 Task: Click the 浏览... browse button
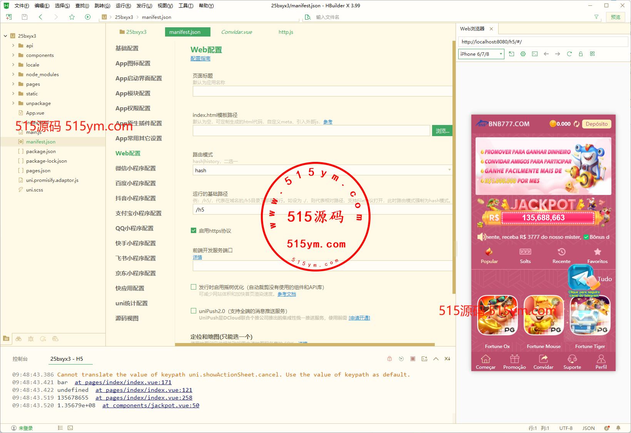pos(442,131)
